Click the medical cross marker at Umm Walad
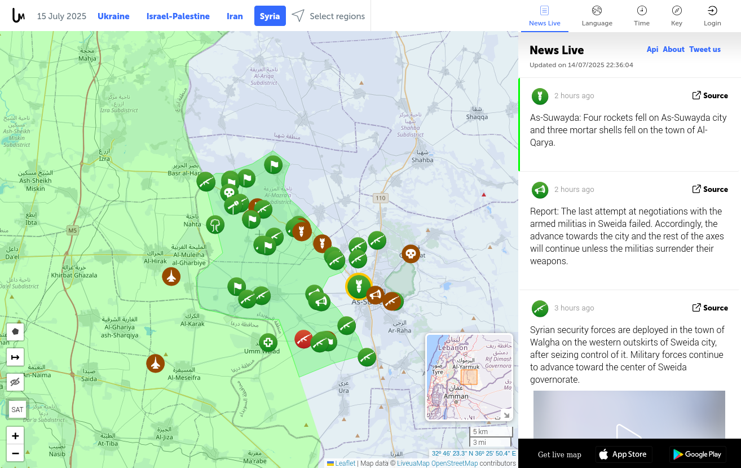The image size is (741, 468). coord(268,342)
